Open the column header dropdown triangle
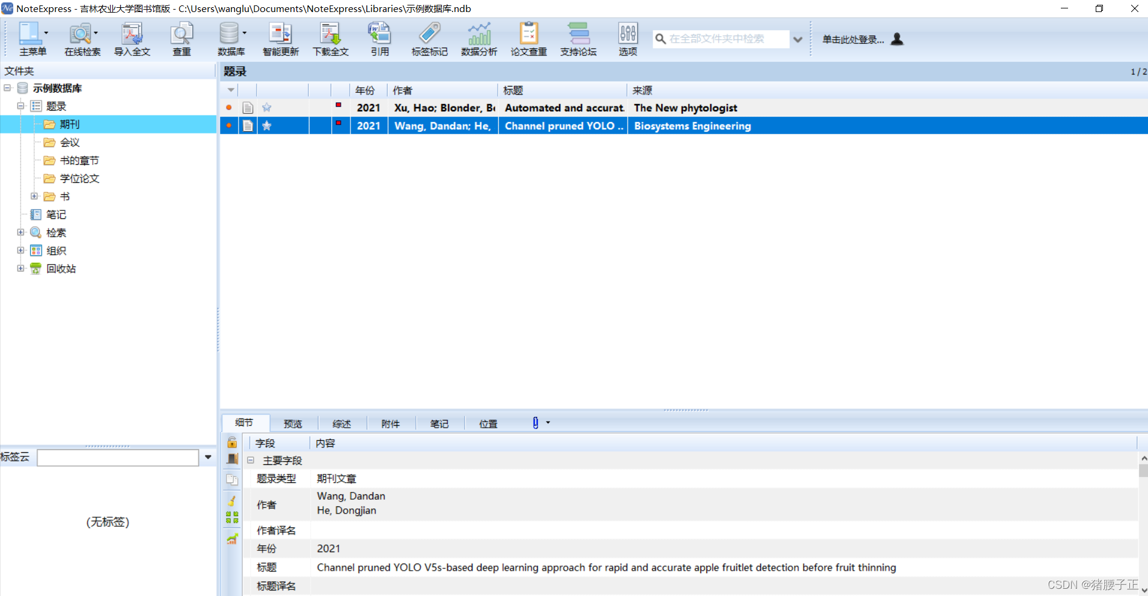 click(x=231, y=90)
